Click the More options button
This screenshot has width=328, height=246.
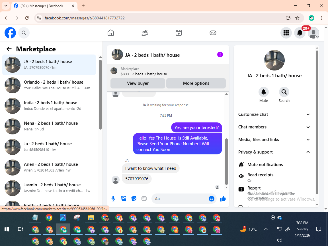tap(196, 83)
